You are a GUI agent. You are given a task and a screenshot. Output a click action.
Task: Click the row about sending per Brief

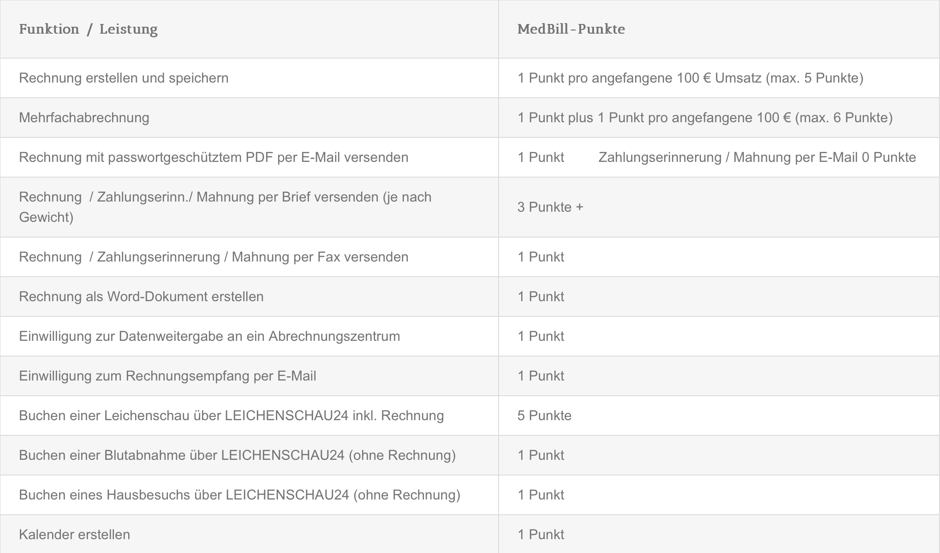point(470,207)
